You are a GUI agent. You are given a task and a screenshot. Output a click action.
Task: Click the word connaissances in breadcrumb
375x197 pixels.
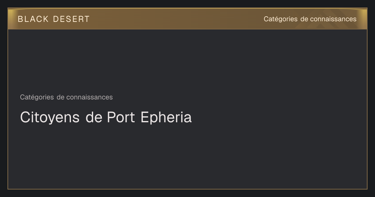(89, 97)
